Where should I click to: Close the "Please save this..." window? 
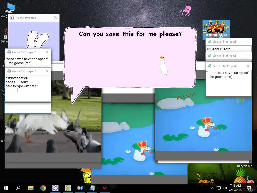pos(56,18)
